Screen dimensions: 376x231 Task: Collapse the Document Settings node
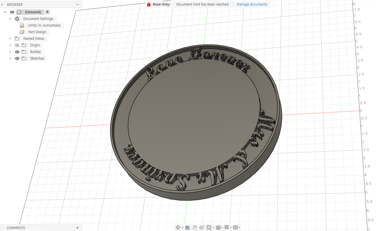pos(10,19)
